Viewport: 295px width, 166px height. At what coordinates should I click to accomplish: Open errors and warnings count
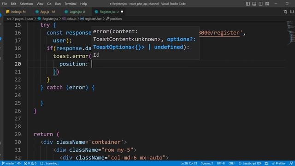pos(30,163)
